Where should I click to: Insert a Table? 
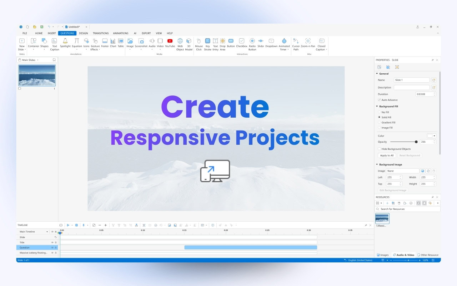coord(121,43)
